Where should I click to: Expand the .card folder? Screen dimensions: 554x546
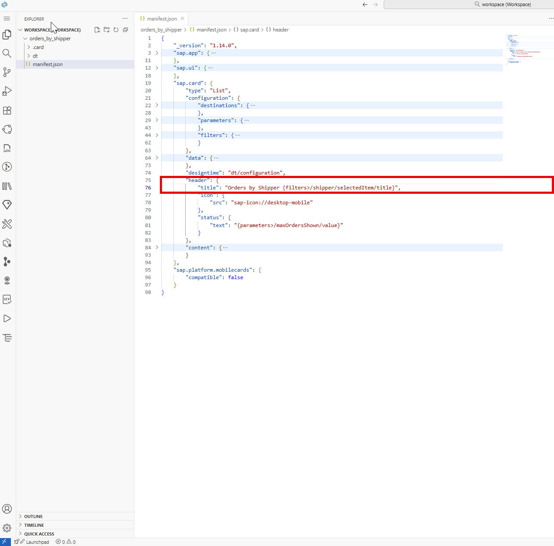(x=29, y=47)
